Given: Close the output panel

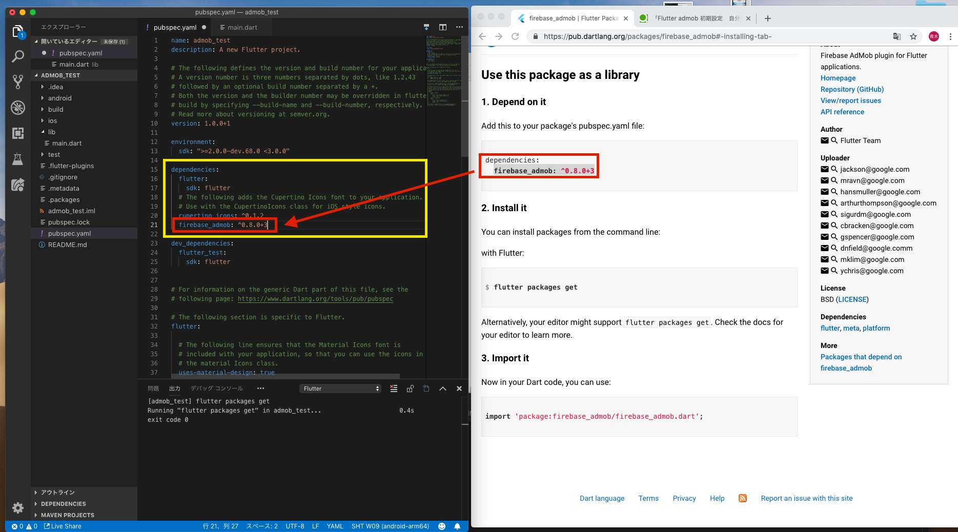Looking at the screenshot, I should coord(459,388).
